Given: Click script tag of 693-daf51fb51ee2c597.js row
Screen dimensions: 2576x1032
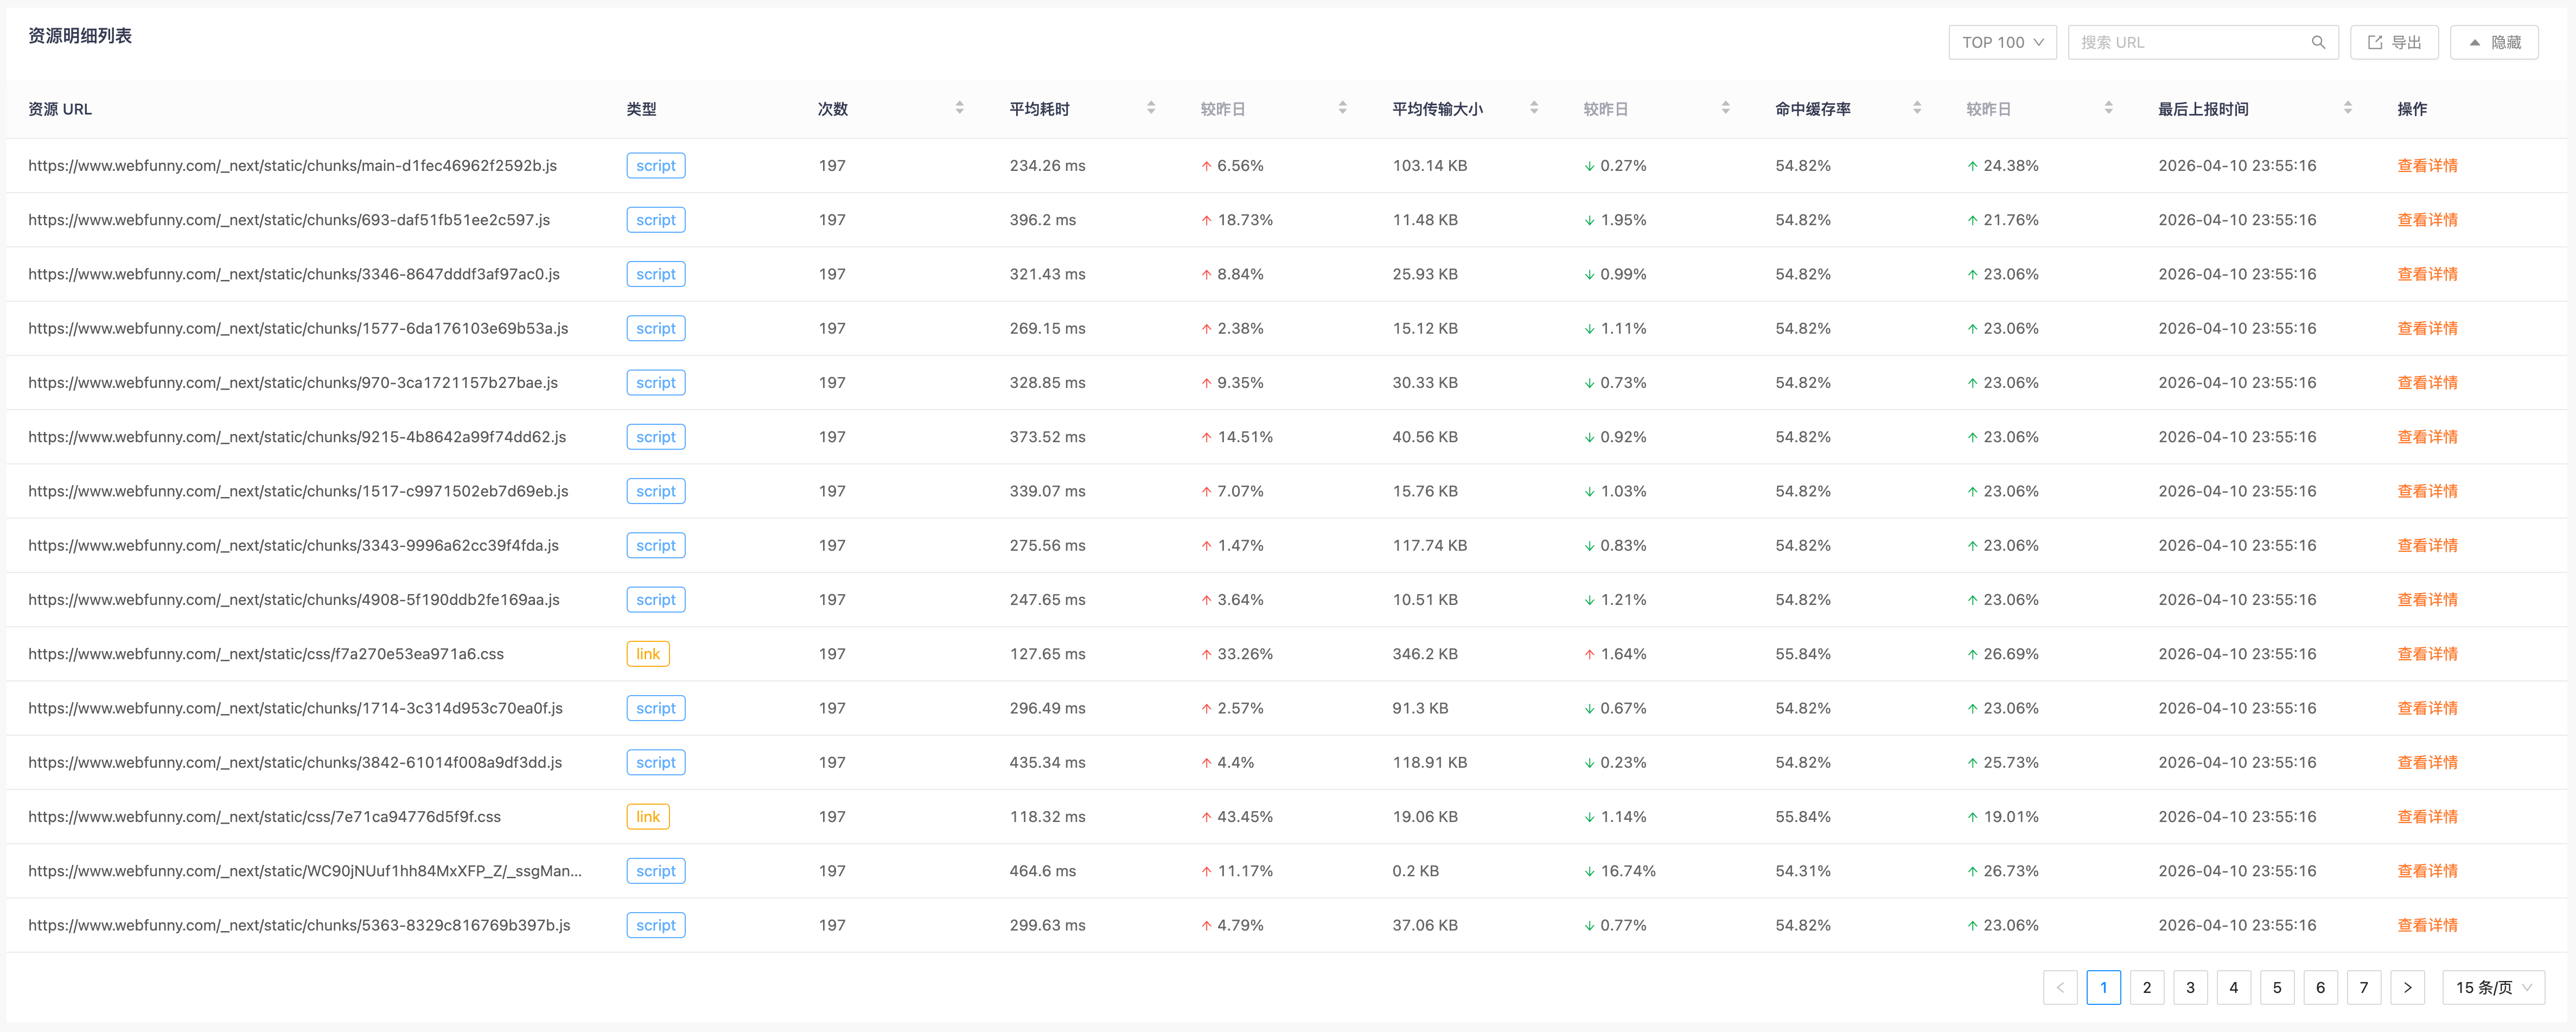Looking at the screenshot, I should click(655, 220).
